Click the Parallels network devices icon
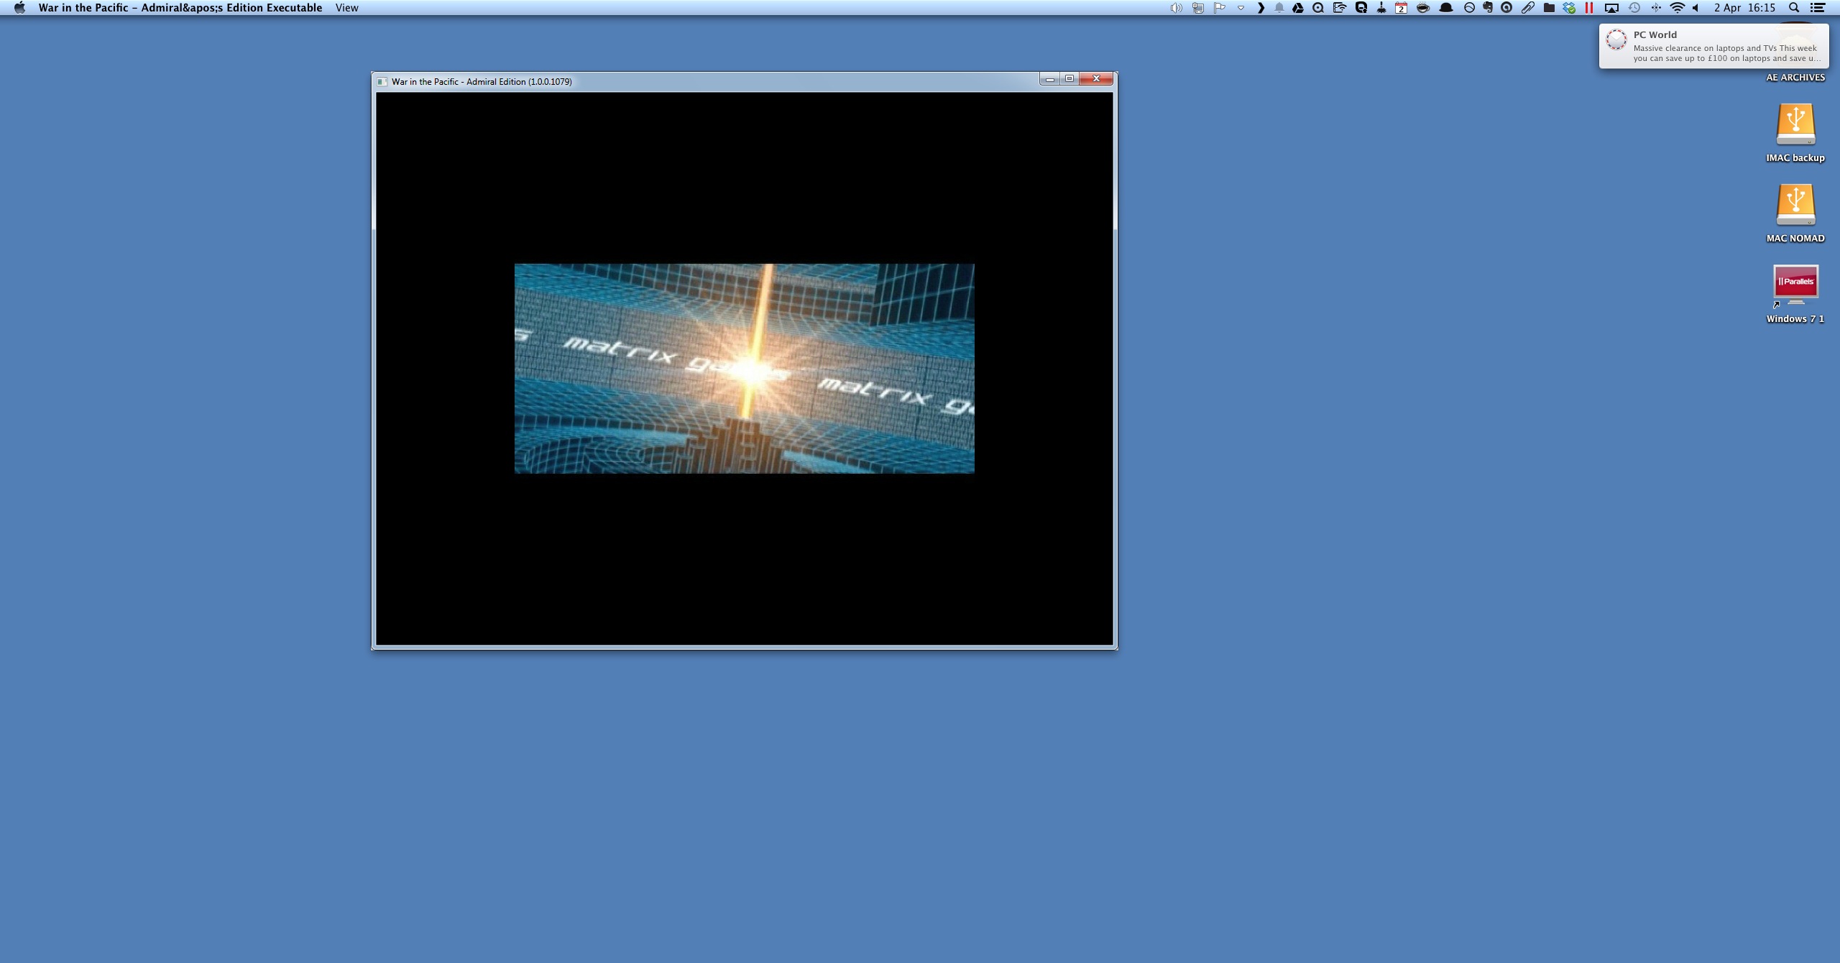Image resolution: width=1840 pixels, height=963 pixels. (1198, 8)
